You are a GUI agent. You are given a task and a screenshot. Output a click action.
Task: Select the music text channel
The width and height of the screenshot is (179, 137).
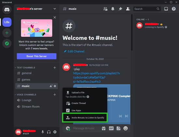[x=36, y=86]
